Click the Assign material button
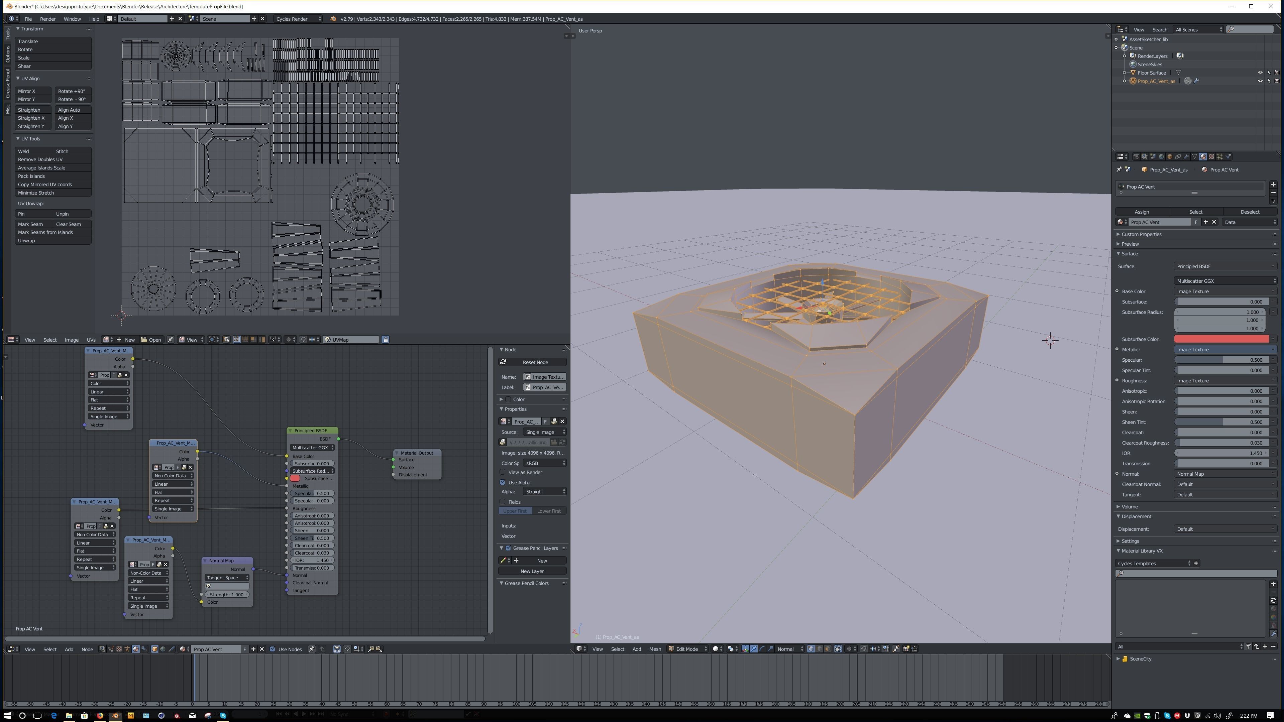The image size is (1284, 722). coord(1142,212)
